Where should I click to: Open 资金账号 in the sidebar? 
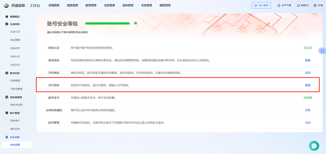(15, 48)
